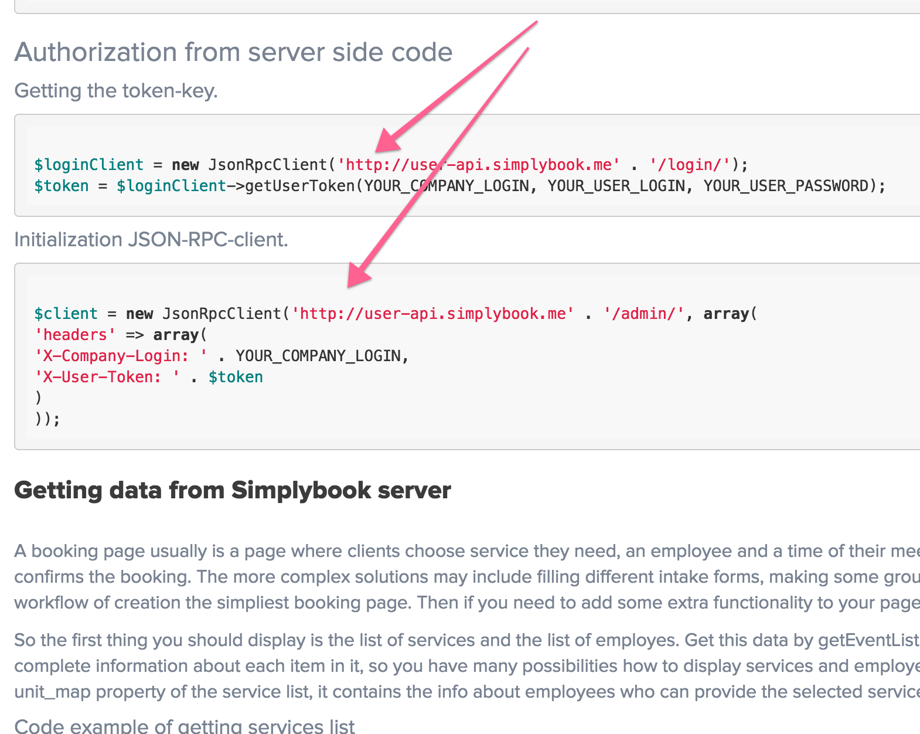Click the 'X-Company-Login: ' header string
Image resolution: width=920 pixels, height=734 pixels.
click(121, 356)
